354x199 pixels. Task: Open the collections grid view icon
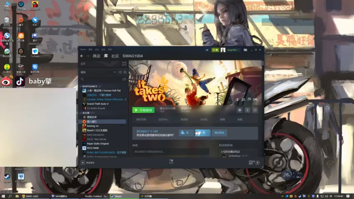pyautogui.click(x=124, y=64)
